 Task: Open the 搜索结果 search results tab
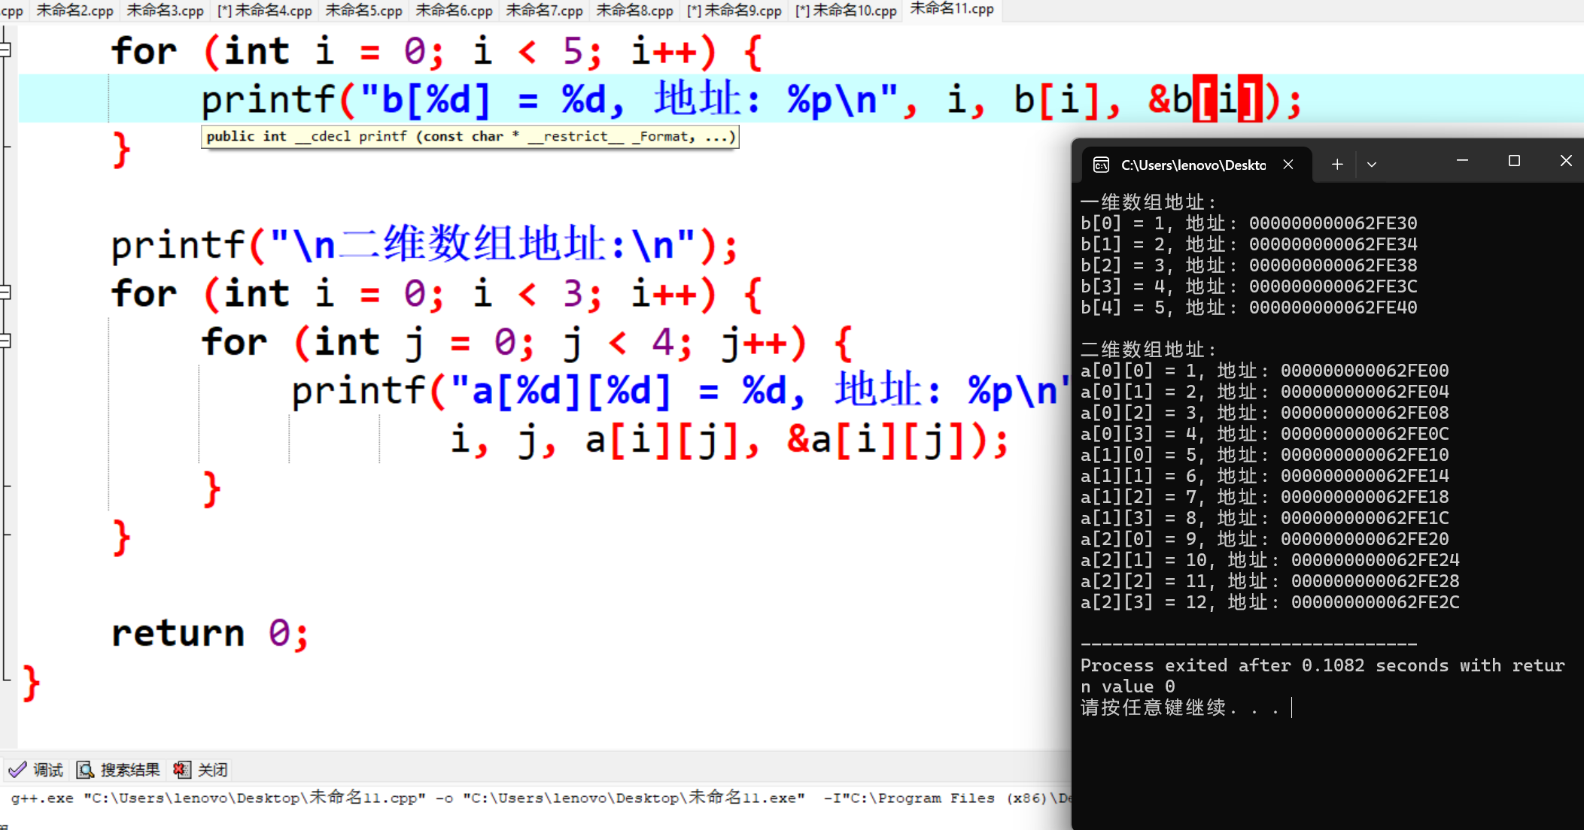(119, 770)
